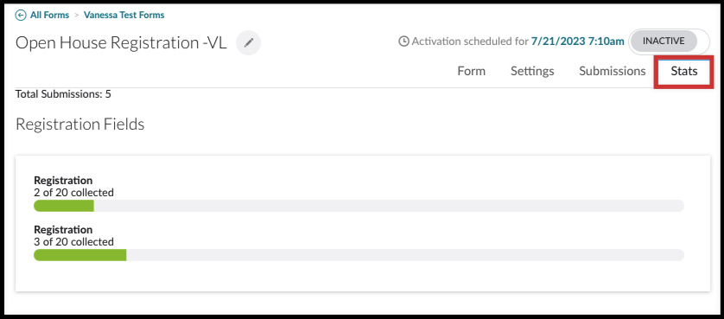Open the 7/21/2023 7:10am activation date link
Image resolution: width=724 pixels, height=319 pixels.
[x=578, y=41]
